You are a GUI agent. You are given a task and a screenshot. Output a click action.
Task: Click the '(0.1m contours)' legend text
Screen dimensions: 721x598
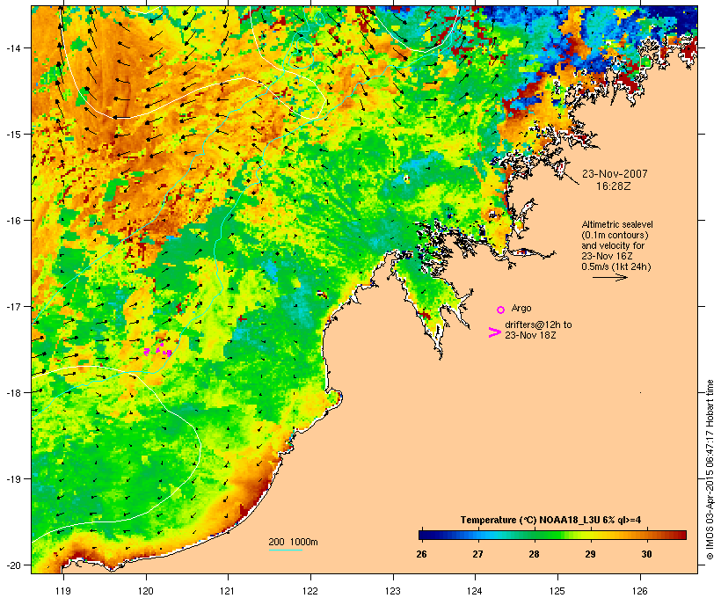[615, 235]
